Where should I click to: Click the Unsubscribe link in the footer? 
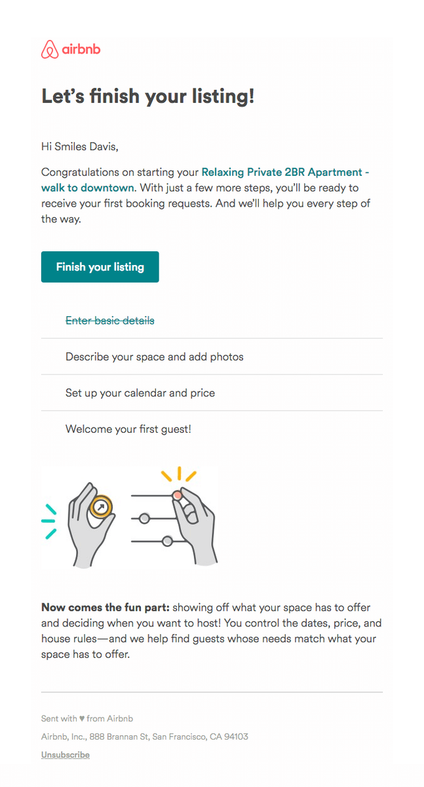coord(66,755)
